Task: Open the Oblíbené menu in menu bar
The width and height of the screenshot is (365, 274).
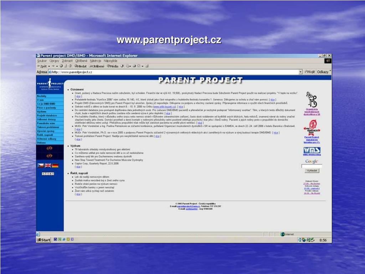Action: click(81, 61)
